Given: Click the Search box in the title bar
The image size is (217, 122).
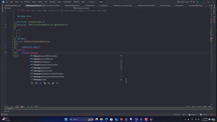Looking at the screenshot, I should (92, 2).
